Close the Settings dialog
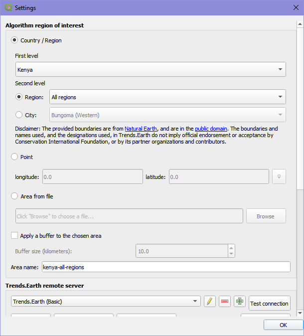Image resolution: width=304 pixels, height=336 pixels. 296,7
